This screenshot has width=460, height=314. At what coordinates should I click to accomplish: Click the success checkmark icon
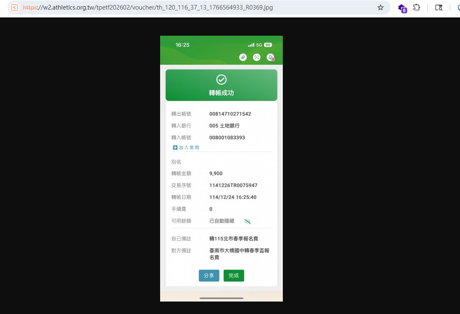coord(222,79)
